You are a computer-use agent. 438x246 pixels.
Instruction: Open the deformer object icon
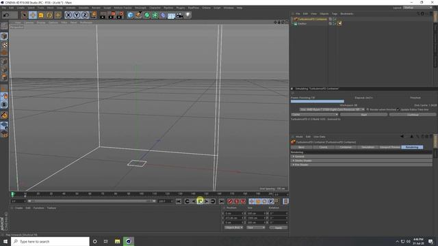coord(163,15)
